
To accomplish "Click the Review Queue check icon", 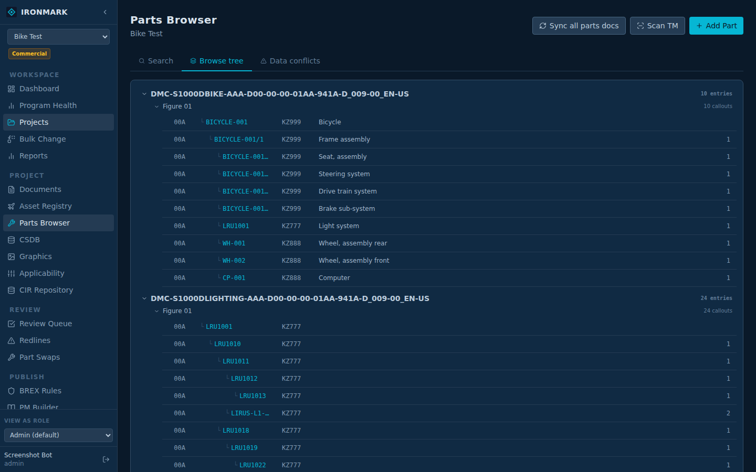I will pyautogui.click(x=11, y=324).
